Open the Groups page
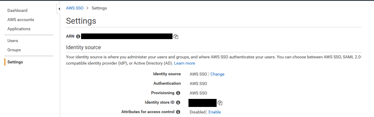Screen dimensions: 374x117 [14, 50]
